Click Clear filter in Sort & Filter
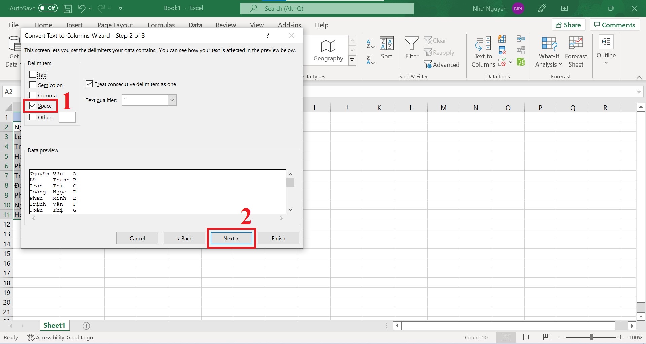646x344 pixels. click(435, 40)
